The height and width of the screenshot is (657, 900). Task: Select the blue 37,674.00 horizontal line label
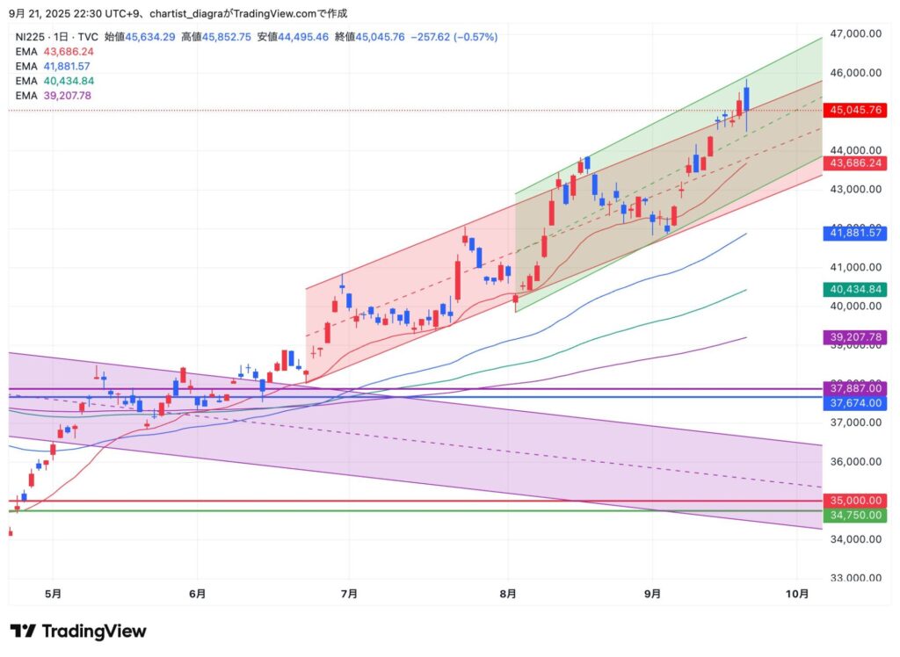click(x=853, y=401)
